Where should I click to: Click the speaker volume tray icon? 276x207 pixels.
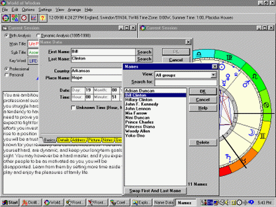click(x=227, y=202)
